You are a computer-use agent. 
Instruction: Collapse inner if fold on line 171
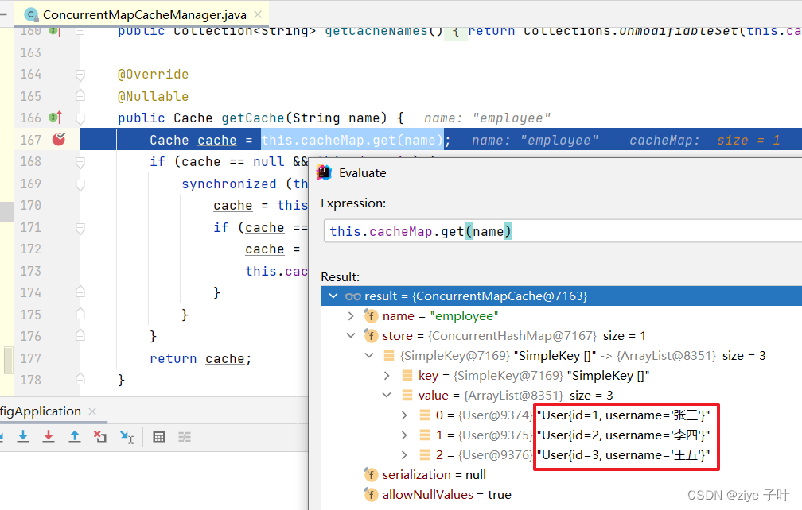(80, 228)
